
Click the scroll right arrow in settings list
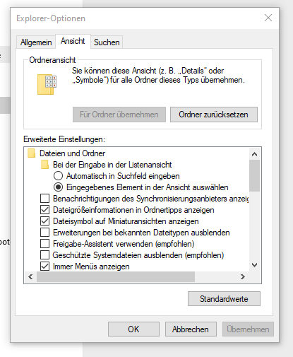[243, 276]
